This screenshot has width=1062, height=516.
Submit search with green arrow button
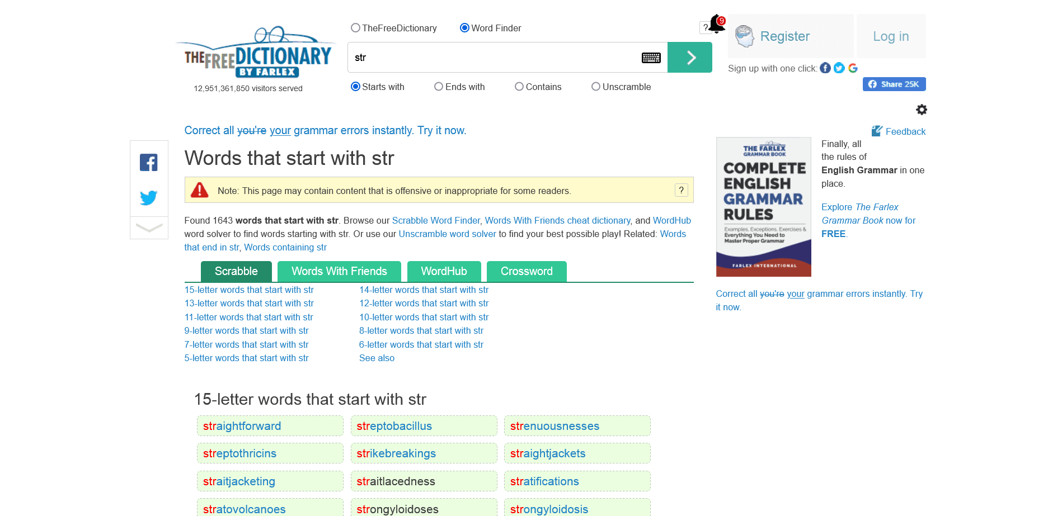[x=690, y=58]
